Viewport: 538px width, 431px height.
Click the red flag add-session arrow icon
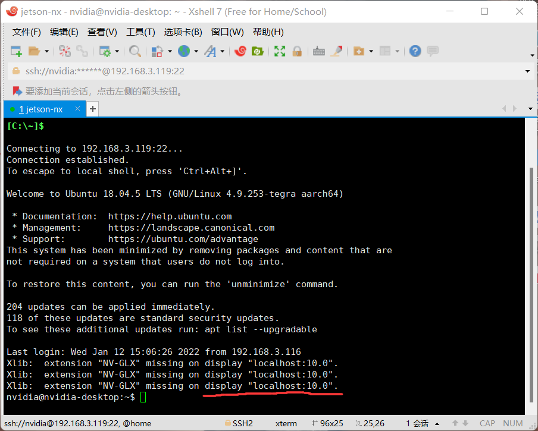click(x=17, y=91)
